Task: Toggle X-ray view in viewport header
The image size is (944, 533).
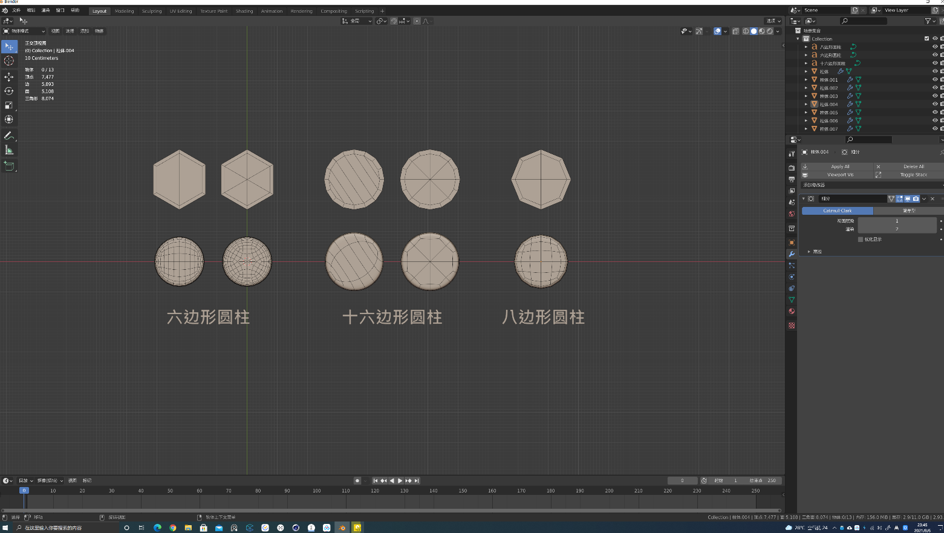Action: (x=735, y=31)
